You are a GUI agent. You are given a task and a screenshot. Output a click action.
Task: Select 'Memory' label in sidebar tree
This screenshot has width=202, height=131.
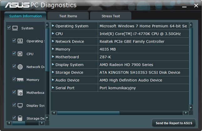(33, 80)
